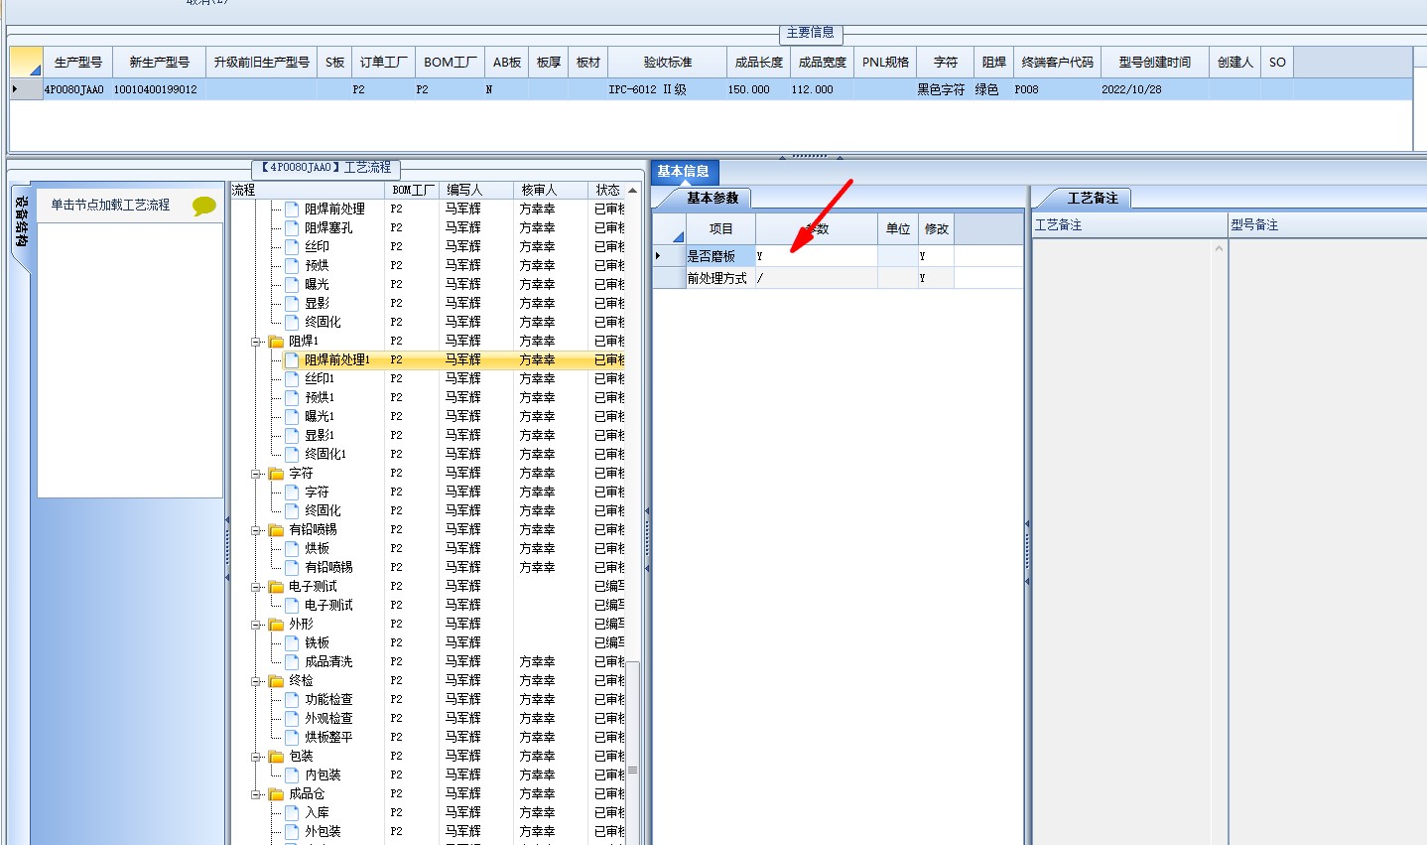Click the 主要信息 header tab

click(x=811, y=33)
